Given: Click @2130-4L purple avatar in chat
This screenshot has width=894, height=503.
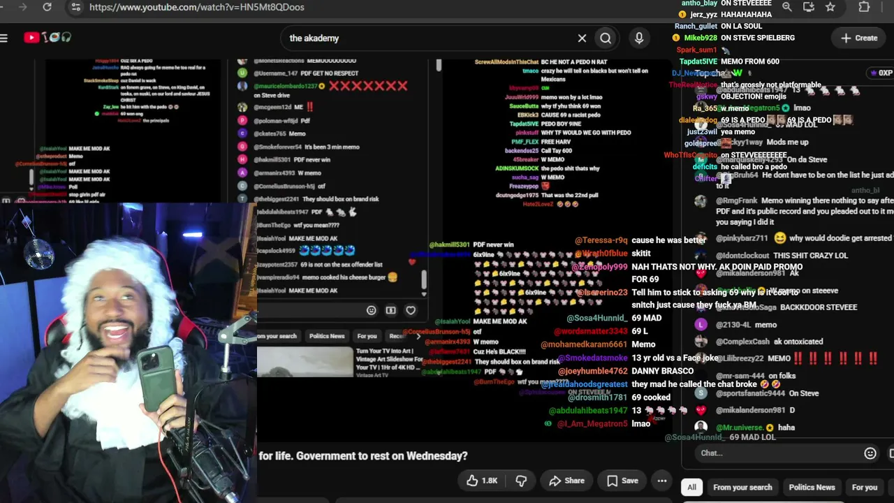Looking at the screenshot, I should pos(701,325).
